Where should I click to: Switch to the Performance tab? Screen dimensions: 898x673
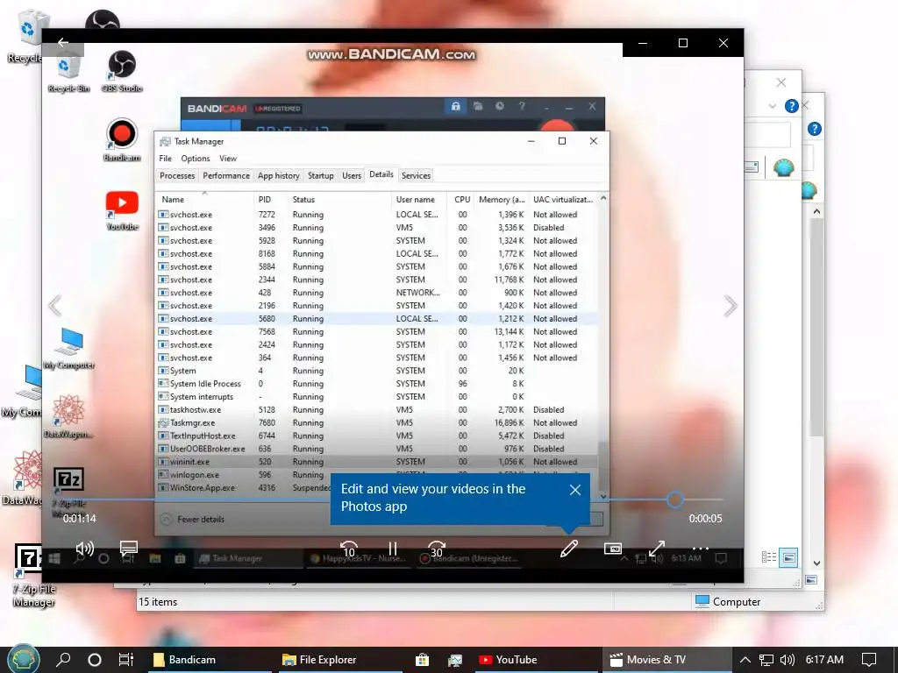226,175
